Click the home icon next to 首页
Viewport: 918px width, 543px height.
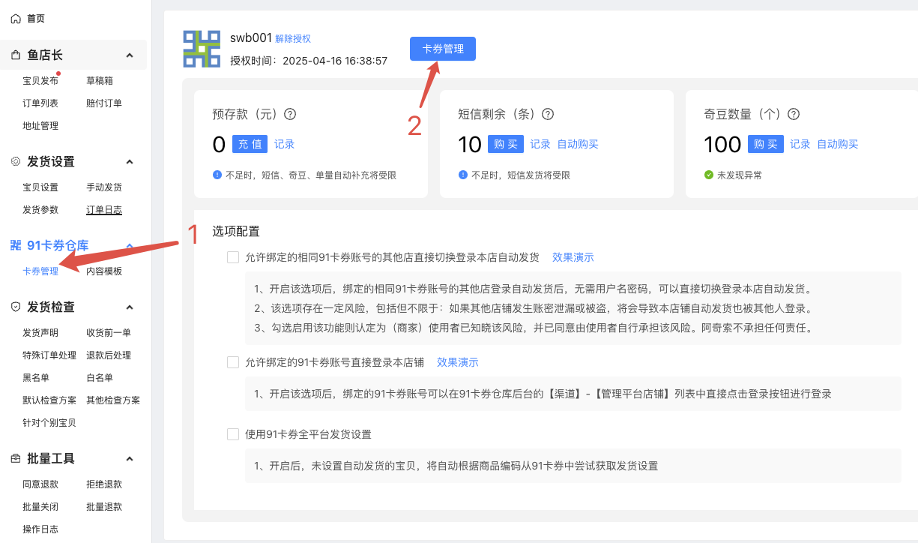coord(16,18)
